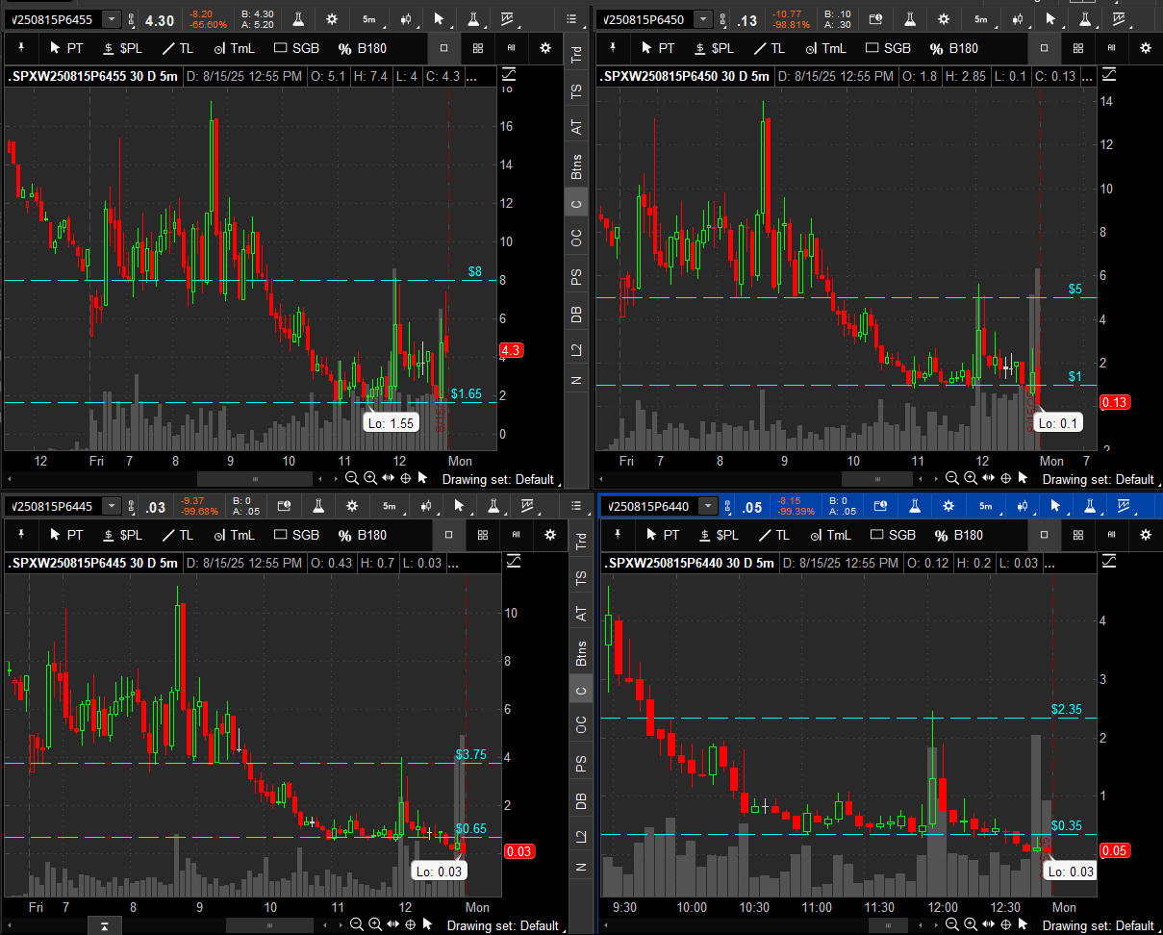Switch the P6445 chart to grid layout
The height and width of the screenshot is (935, 1163).
483,534
